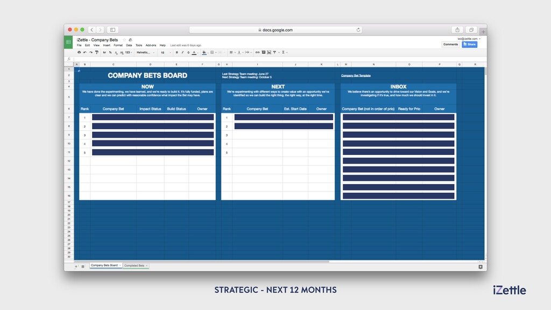Open the Company Bet Template link

click(x=356, y=75)
